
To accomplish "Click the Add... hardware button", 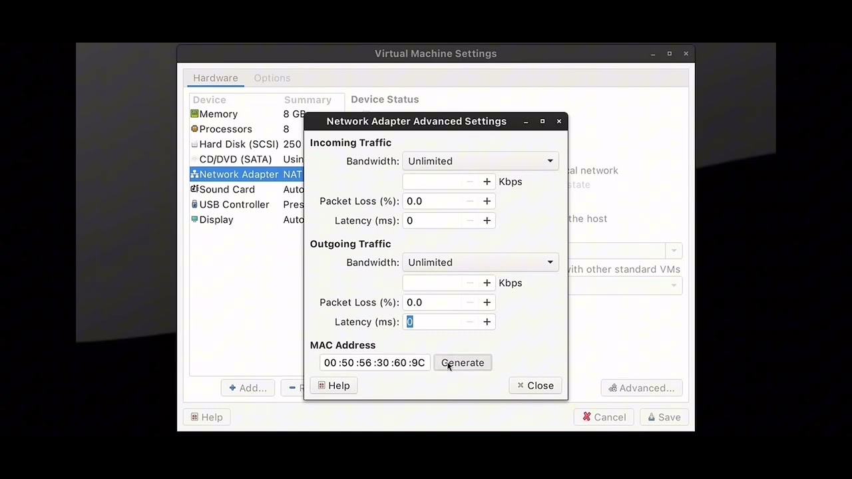I will (x=248, y=388).
